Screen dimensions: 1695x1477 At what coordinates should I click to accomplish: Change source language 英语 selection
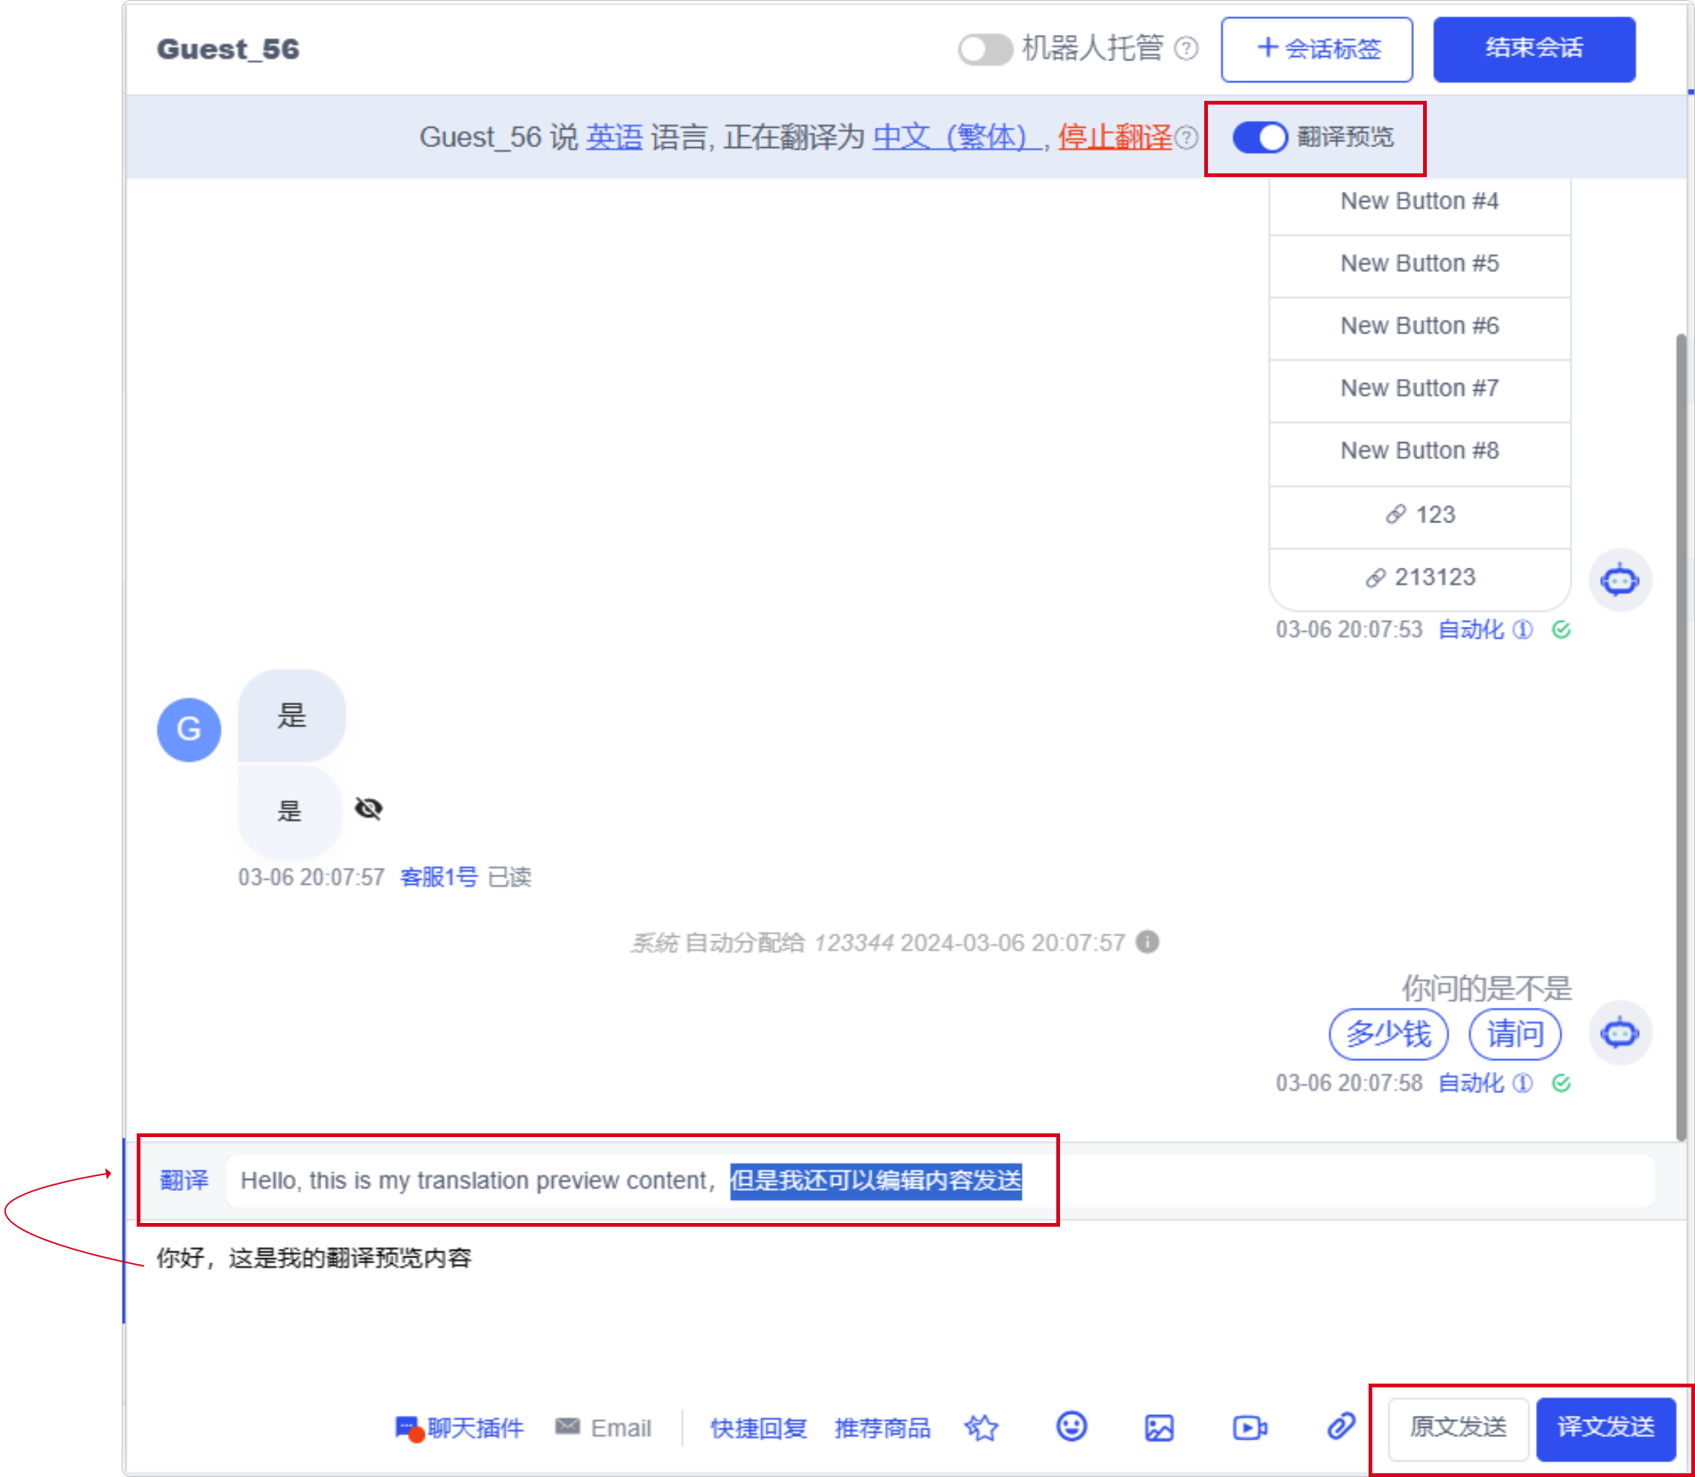coord(614,137)
